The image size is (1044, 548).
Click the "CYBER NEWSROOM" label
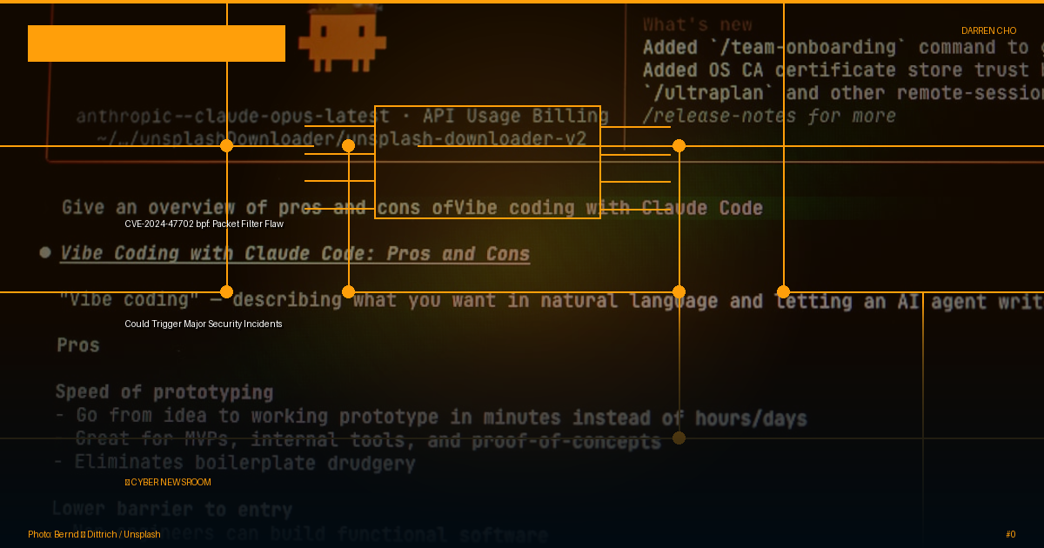pyautogui.click(x=168, y=482)
